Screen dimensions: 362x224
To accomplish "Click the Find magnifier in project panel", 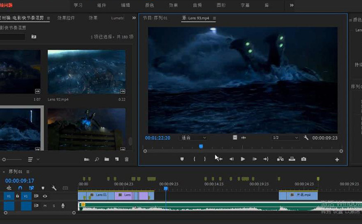I will tap(97, 159).
